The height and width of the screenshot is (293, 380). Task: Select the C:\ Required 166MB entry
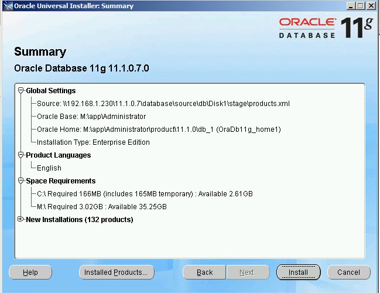(145, 194)
